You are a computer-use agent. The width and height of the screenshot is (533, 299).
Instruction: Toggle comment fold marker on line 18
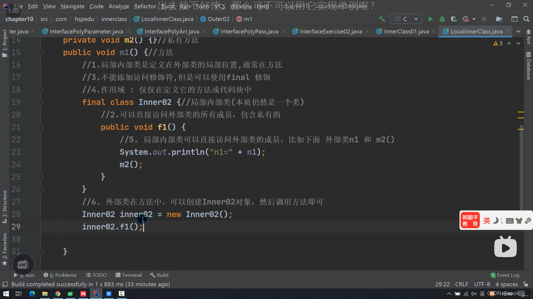[x=41, y=89]
